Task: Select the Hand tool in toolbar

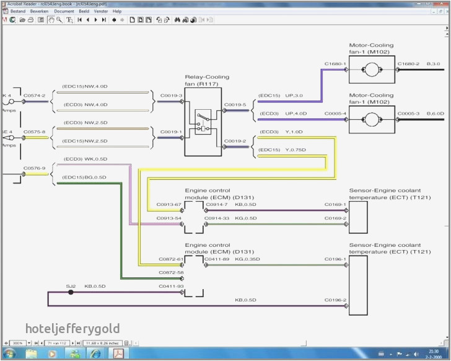Action: click(51, 19)
